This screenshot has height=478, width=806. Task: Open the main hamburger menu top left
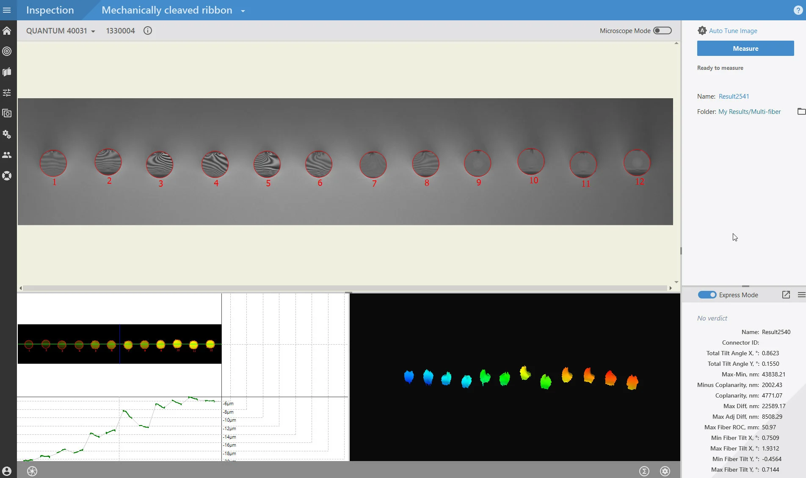pos(7,10)
